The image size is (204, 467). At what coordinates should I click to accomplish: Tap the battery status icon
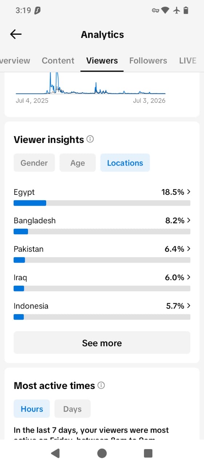(x=186, y=11)
